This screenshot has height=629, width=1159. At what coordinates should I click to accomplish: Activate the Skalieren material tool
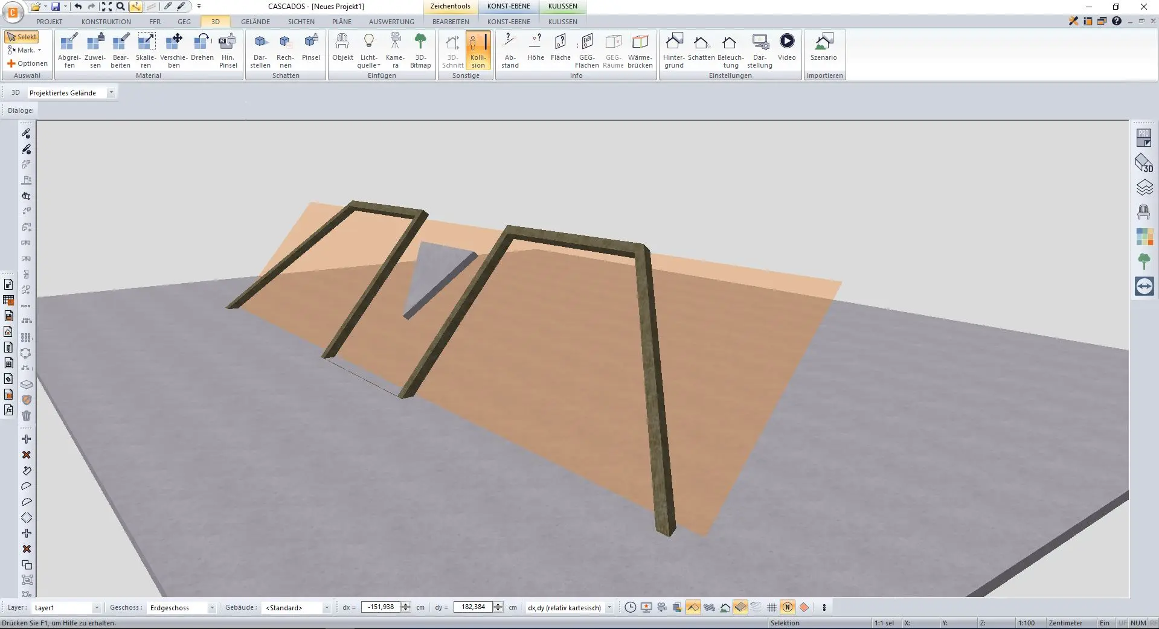pyautogui.click(x=146, y=51)
